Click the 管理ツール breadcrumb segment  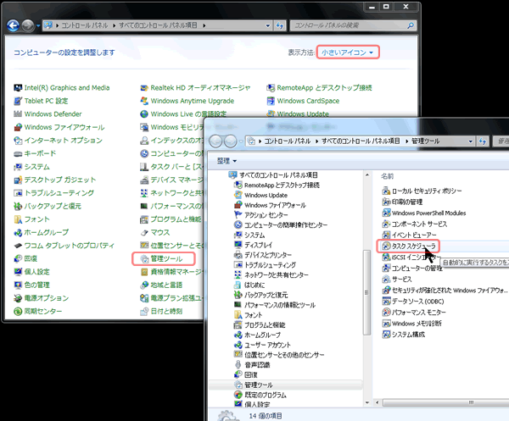point(426,141)
